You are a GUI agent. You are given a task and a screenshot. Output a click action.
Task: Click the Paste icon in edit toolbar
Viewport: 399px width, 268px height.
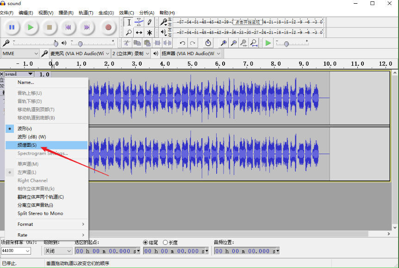(x=147, y=43)
